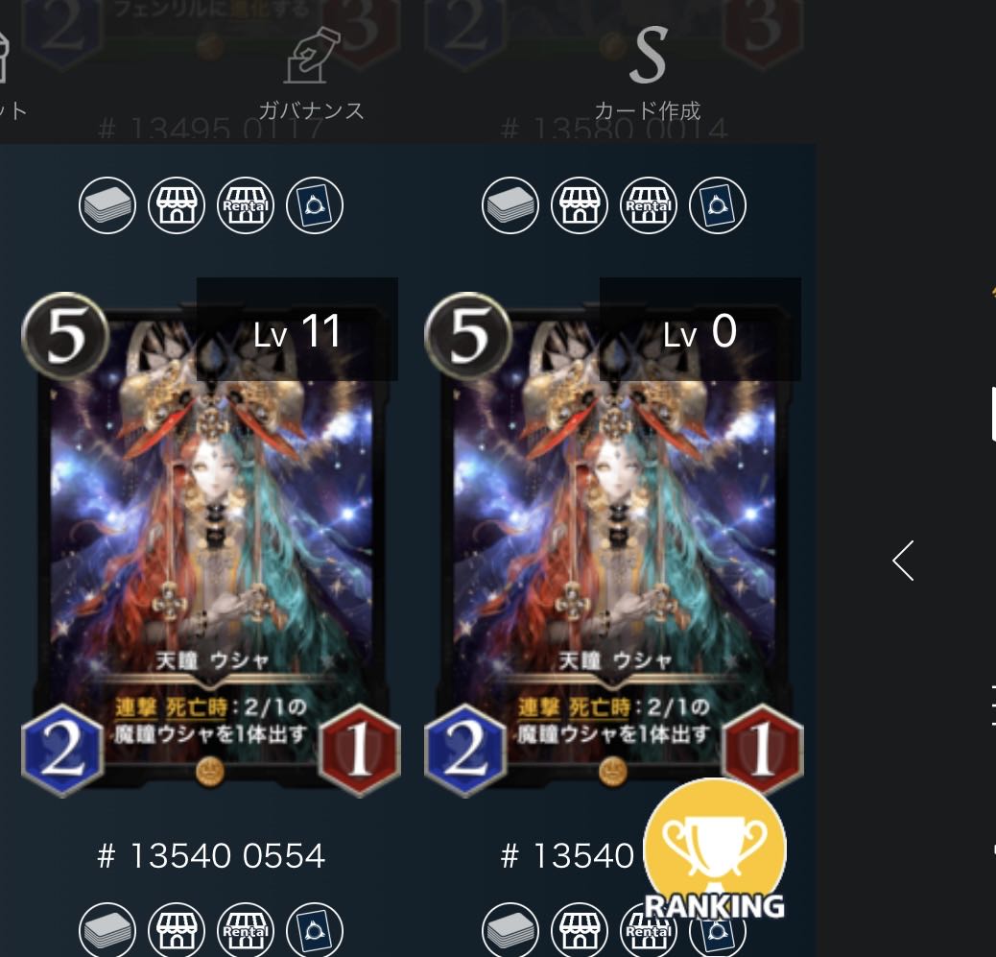The width and height of the screenshot is (996, 957).
Task: Open Rental shop icon above Lv 11 card
Action: (x=246, y=205)
